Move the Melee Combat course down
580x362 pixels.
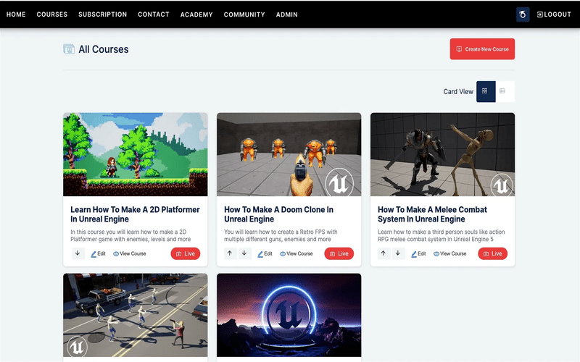(x=398, y=253)
